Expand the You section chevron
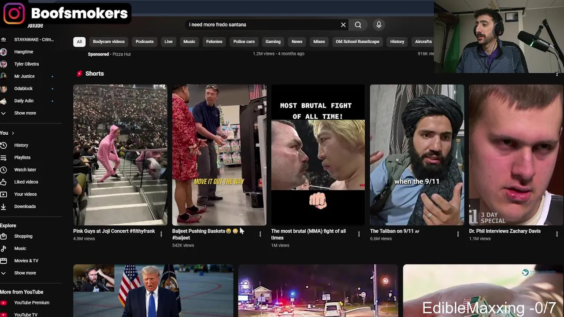Viewport: 564px width, 317px height. pyautogui.click(x=13, y=133)
